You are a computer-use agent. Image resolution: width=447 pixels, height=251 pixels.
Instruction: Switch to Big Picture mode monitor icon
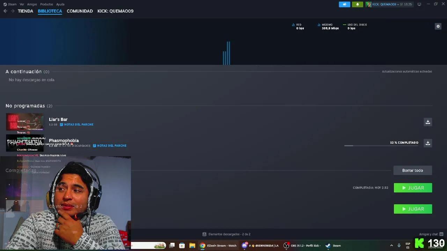419,4
